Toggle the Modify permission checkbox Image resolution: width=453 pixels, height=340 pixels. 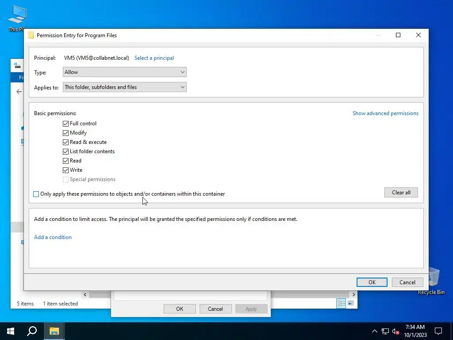65,133
